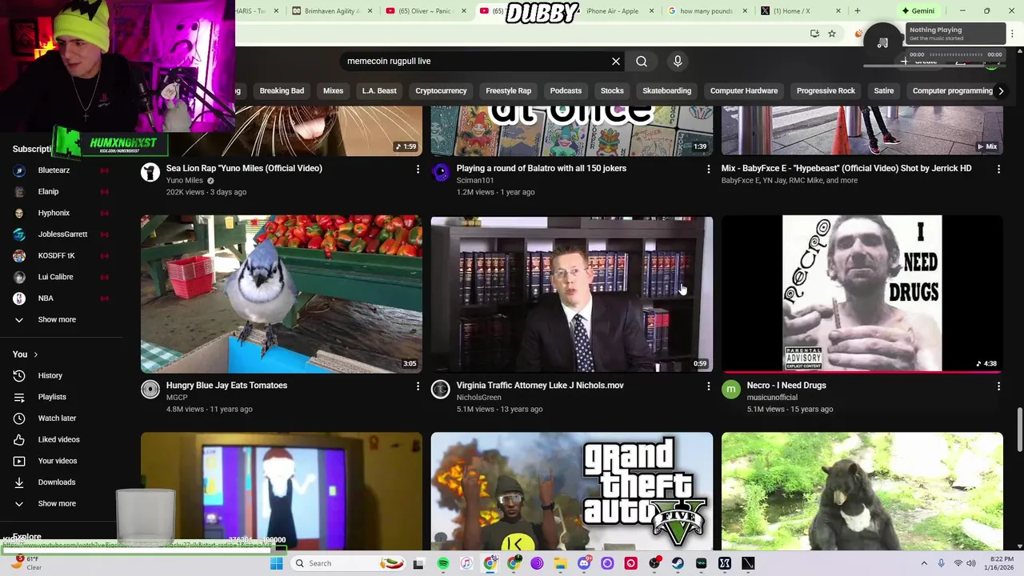
Task: Select the Podcasts topic chip
Action: click(566, 91)
